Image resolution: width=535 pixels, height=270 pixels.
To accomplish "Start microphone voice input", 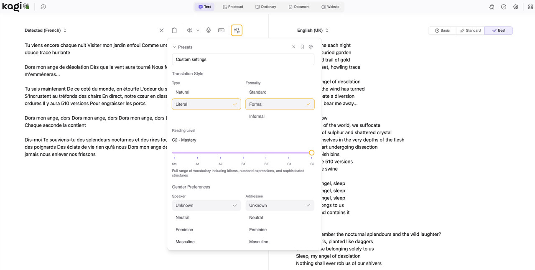I will [209, 30].
